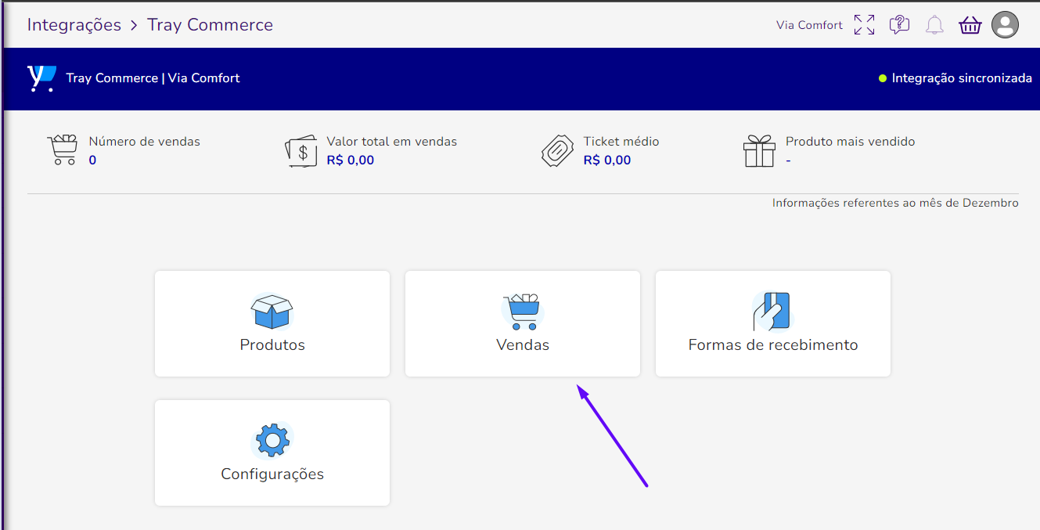Click the hand holding card icon
The height and width of the screenshot is (530, 1040).
(772, 311)
